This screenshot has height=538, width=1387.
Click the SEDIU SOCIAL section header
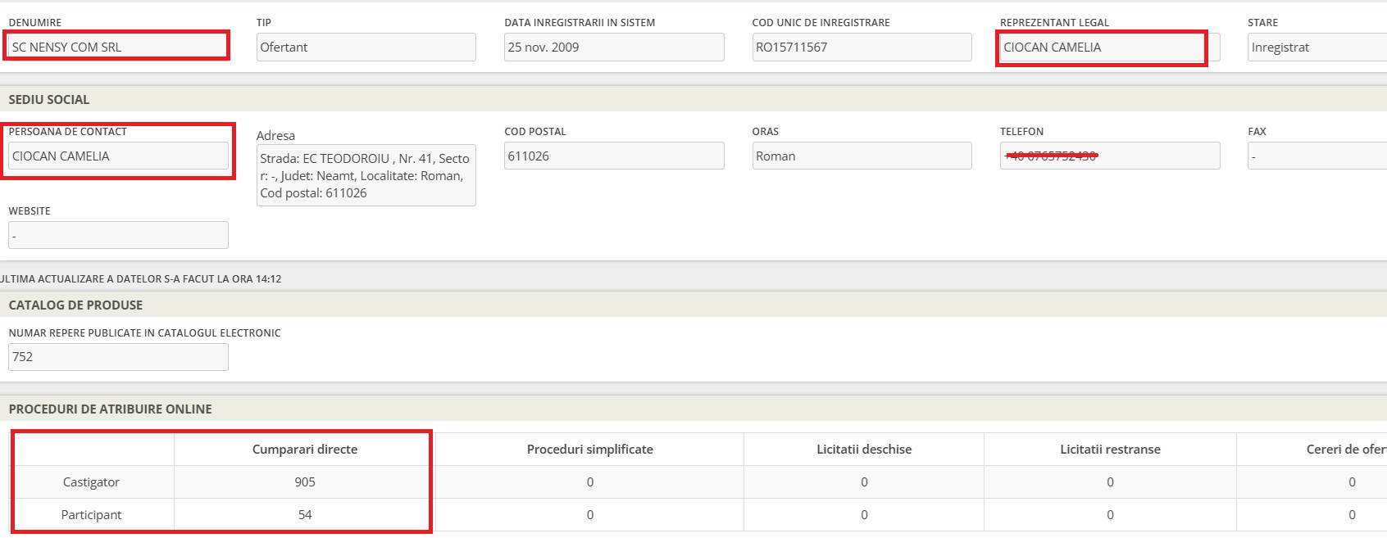click(49, 99)
